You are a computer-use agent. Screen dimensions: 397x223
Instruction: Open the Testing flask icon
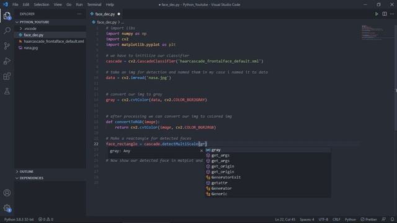7,91
